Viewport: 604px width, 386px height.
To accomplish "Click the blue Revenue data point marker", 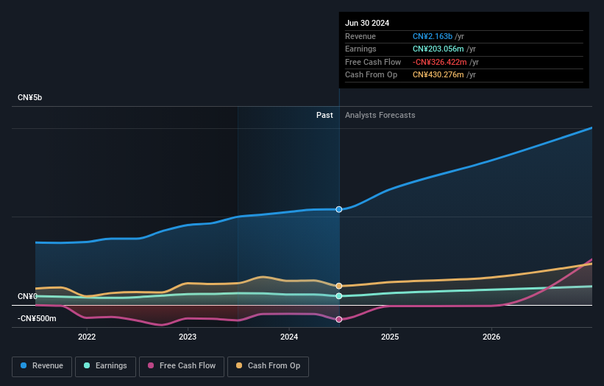I will click(x=339, y=209).
